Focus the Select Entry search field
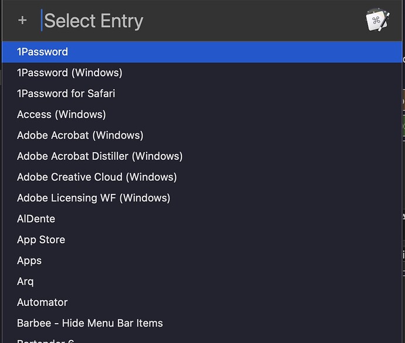The image size is (405, 343). (x=201, y=21)
